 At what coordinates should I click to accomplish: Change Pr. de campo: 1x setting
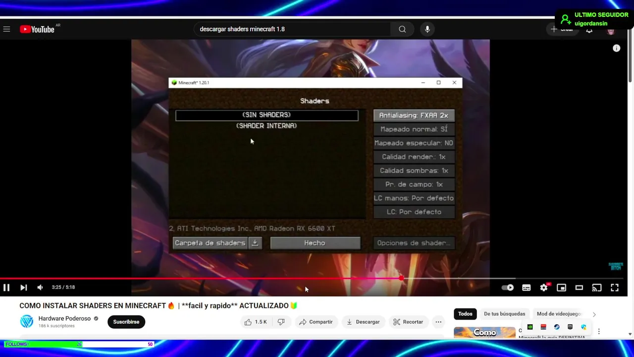click(414, 184)
